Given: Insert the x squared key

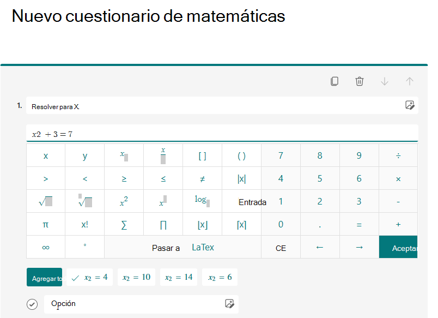Looking at the screenshot, I should click(124, 201).
